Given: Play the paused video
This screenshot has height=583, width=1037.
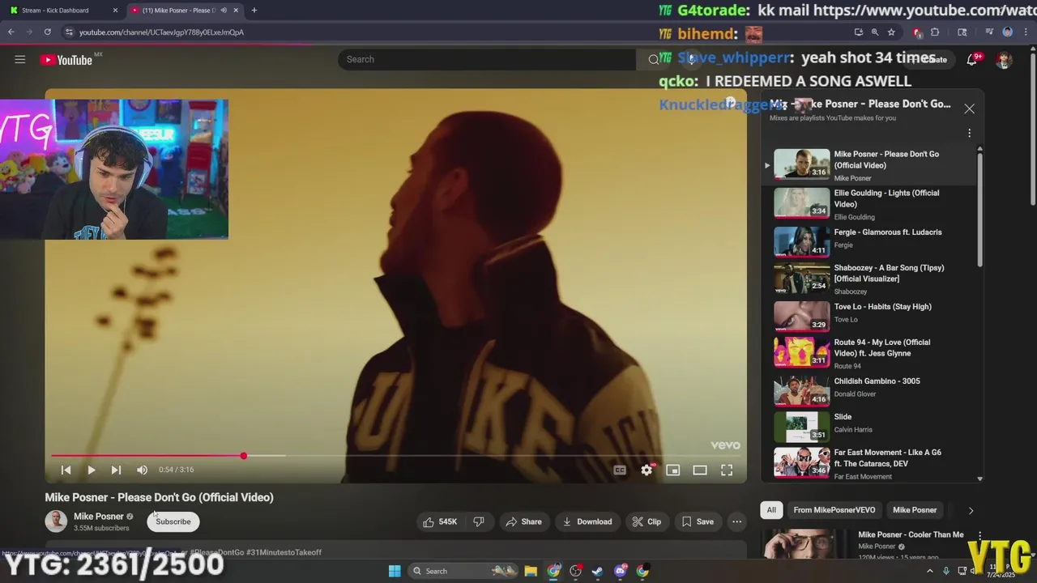Looking at the screenshot, I should [91, 470].
